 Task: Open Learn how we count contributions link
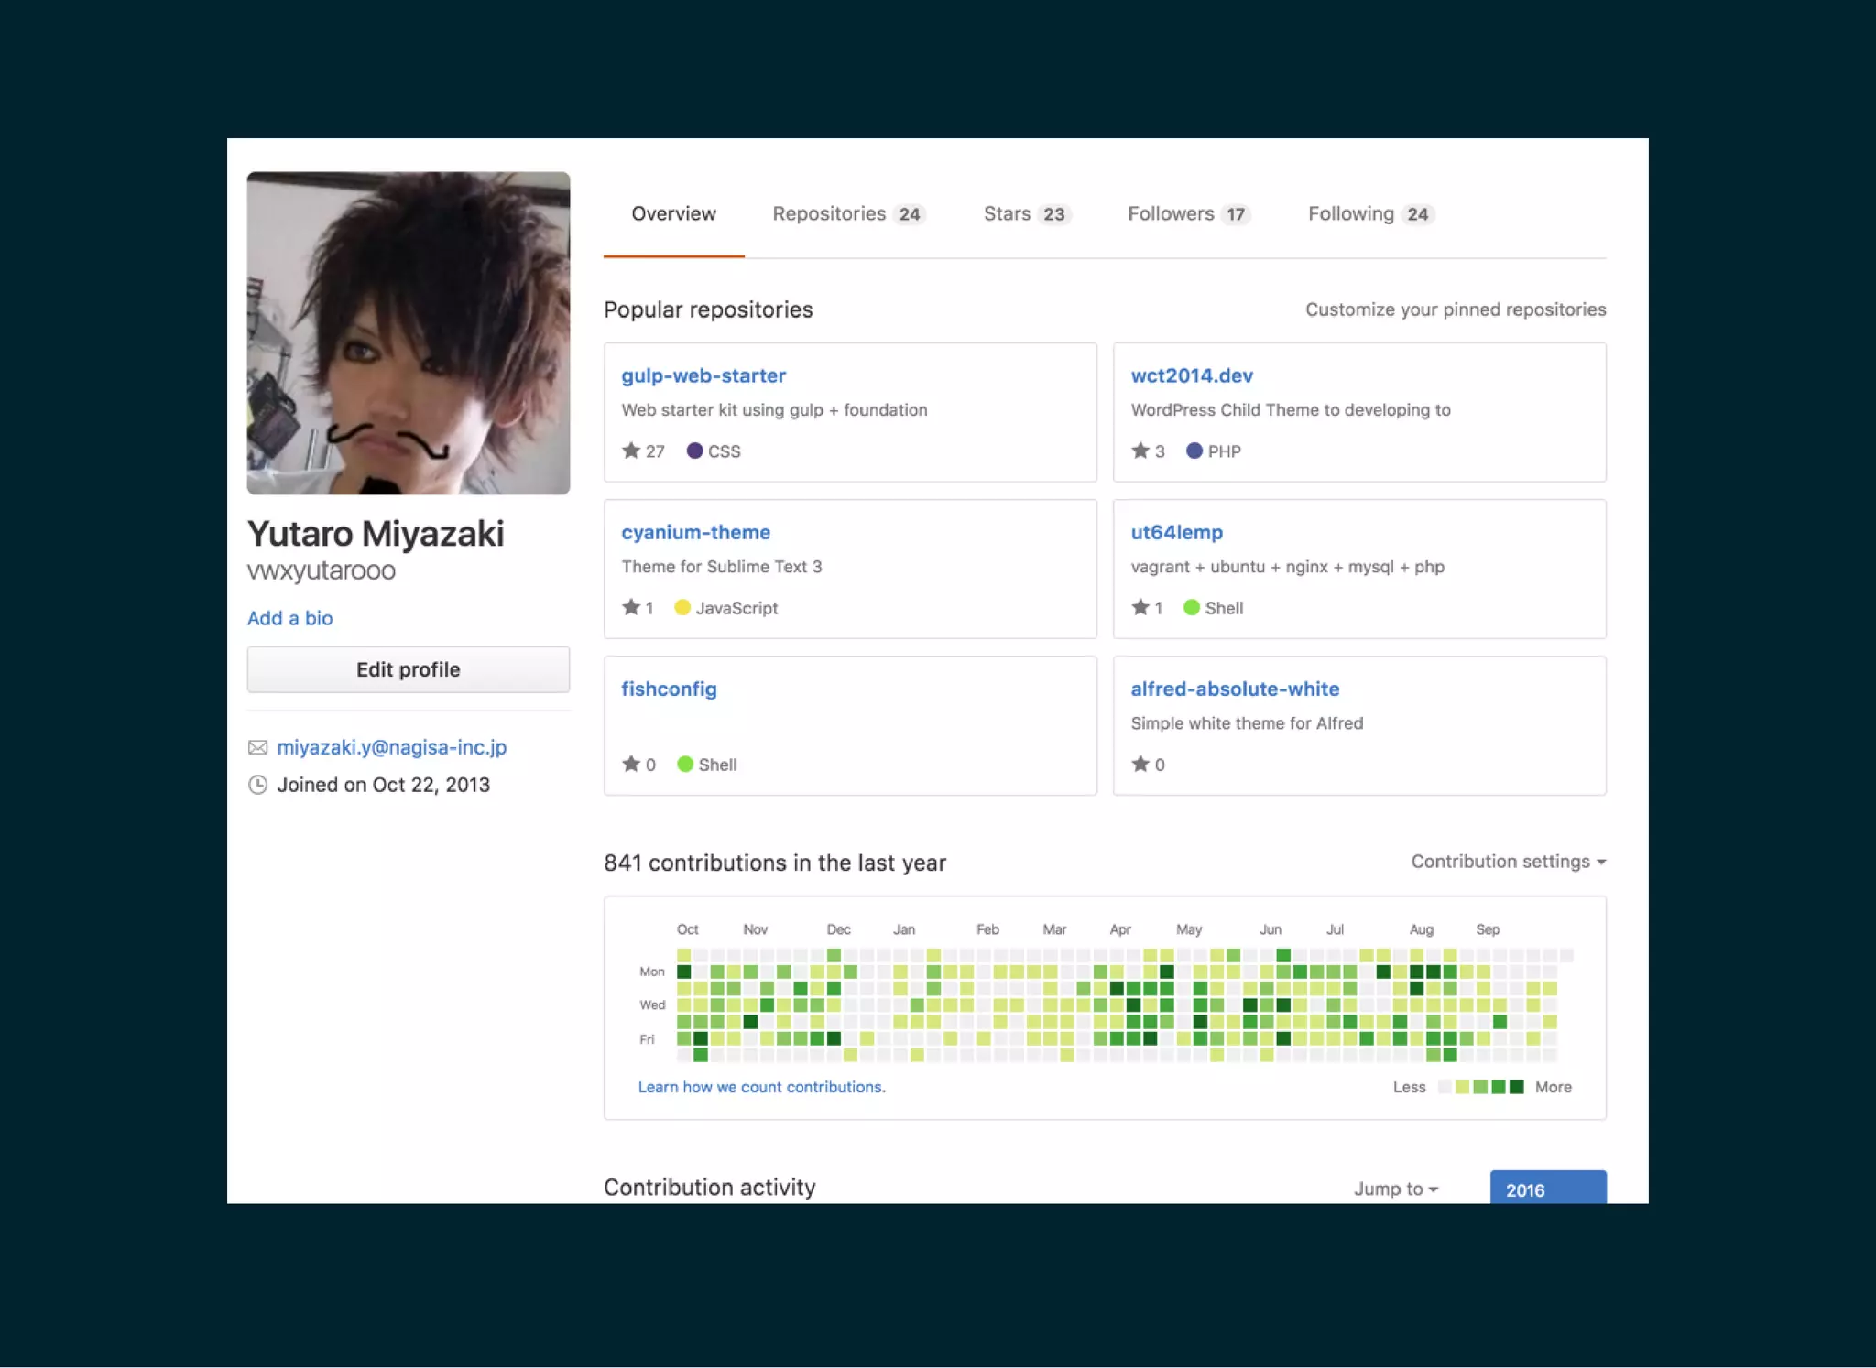pos(761,1087)
